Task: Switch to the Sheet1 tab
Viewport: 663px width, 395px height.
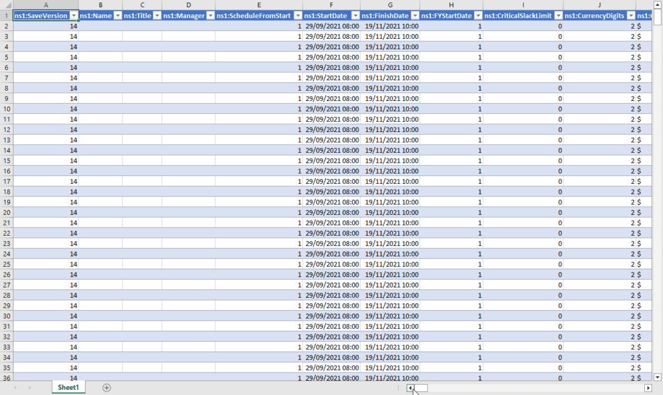Action: tap(67, 387)
